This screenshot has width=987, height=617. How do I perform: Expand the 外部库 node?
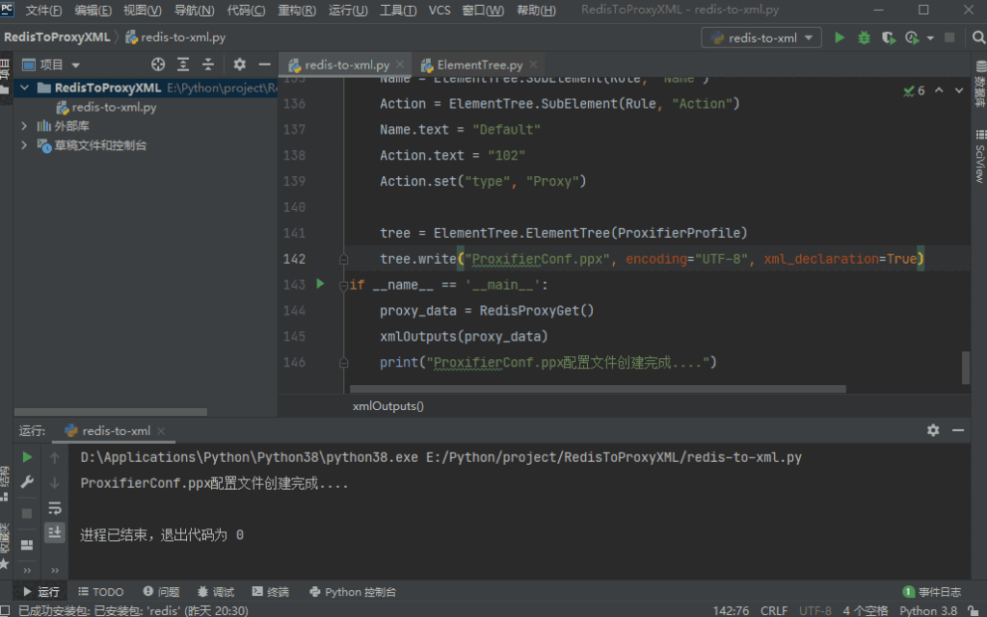24,126
